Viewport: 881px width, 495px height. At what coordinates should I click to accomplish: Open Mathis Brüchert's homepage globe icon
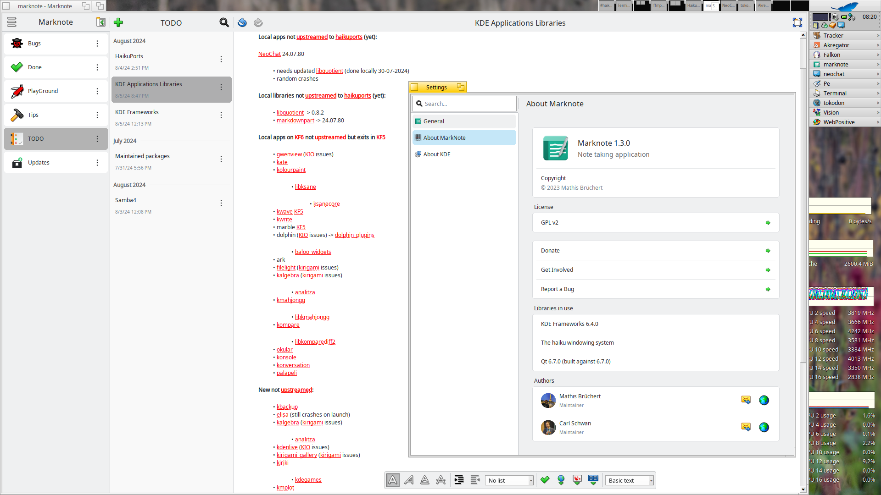764,400
